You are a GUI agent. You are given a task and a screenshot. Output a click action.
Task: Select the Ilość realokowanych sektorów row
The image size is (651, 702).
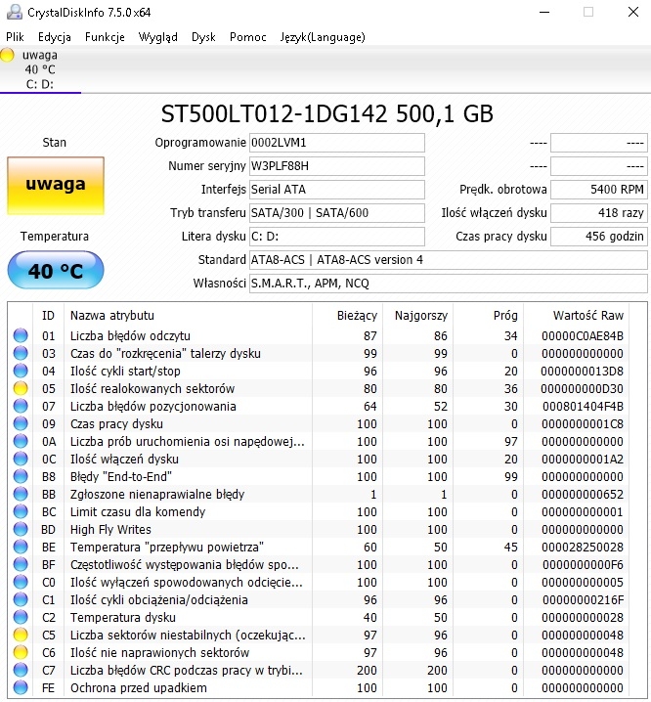tap(319, 388)
